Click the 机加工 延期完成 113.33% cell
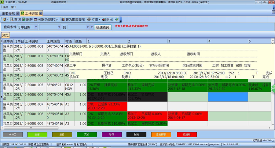 [147, 87]
